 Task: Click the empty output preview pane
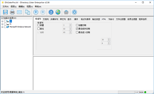[93, 73]
